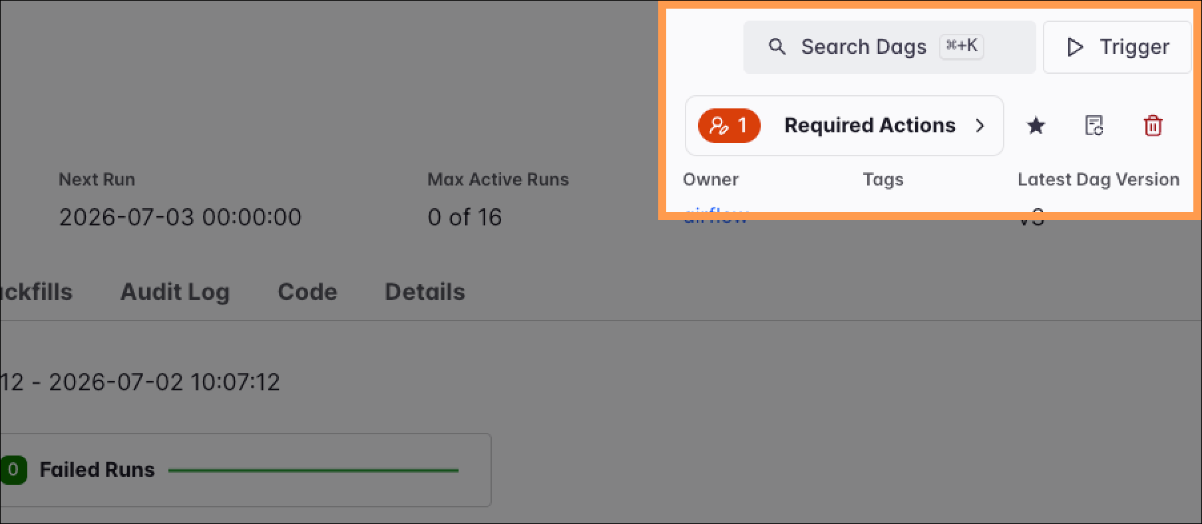Click the Failed Runs card
Image resolution: width=1202 pixels, height=524 pixels.
(246, 470)
